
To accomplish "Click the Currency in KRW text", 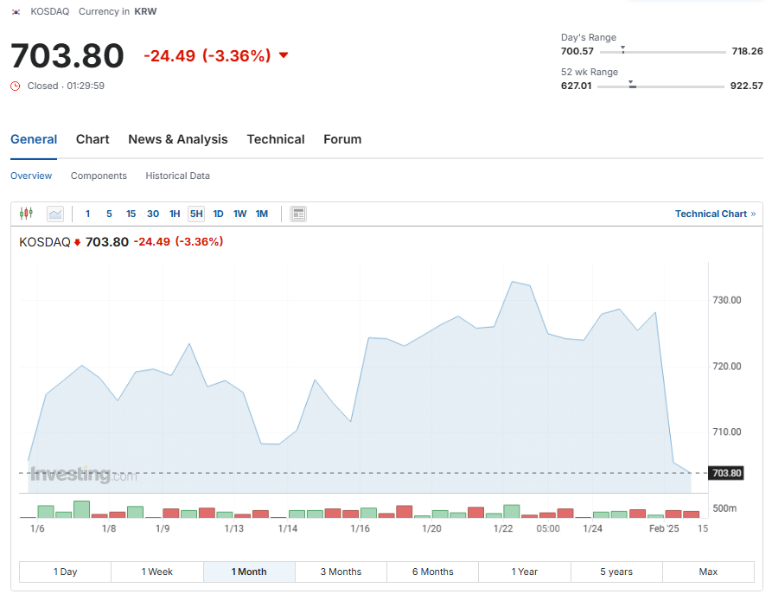I will [x=118, y=11].
